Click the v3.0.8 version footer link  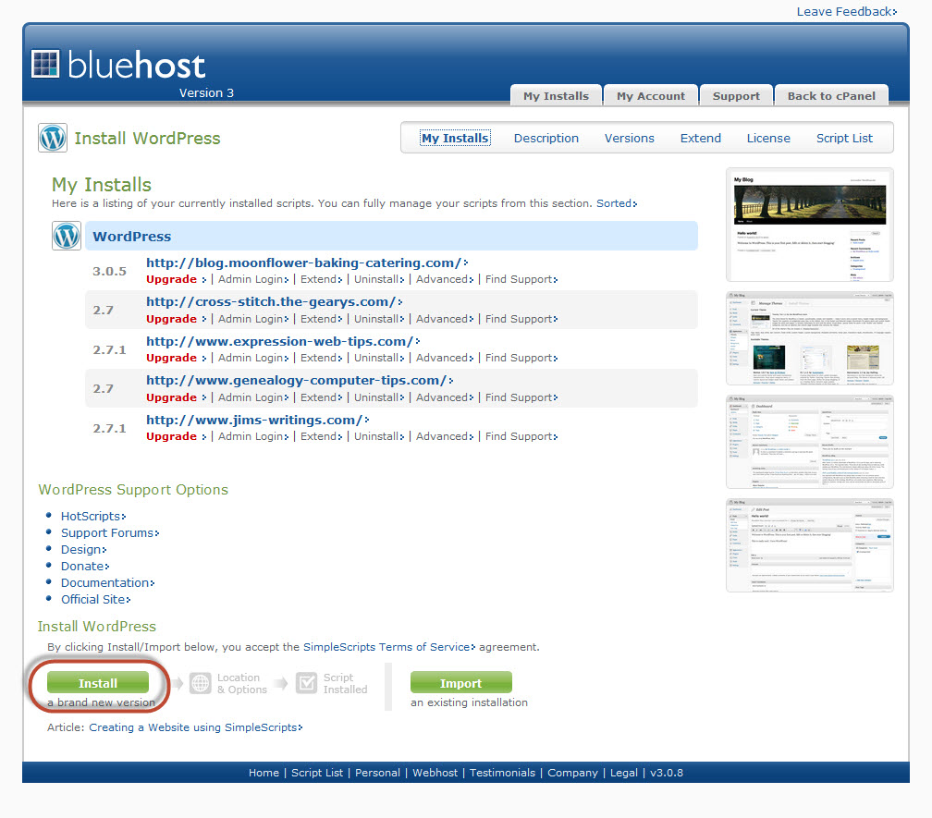click(x=667, y=773)
